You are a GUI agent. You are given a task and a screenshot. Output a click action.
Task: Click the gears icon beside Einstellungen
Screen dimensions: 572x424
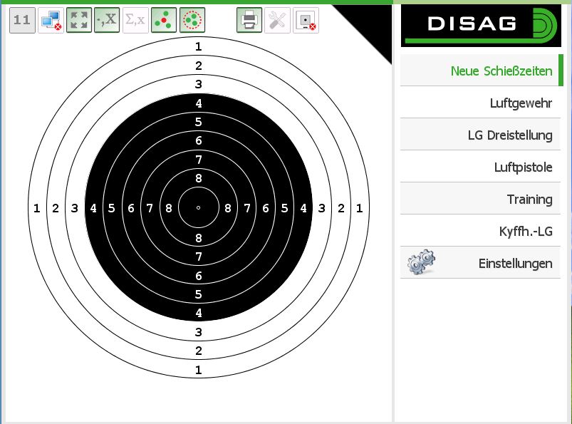pyautogui.click(x=421, y=262)
